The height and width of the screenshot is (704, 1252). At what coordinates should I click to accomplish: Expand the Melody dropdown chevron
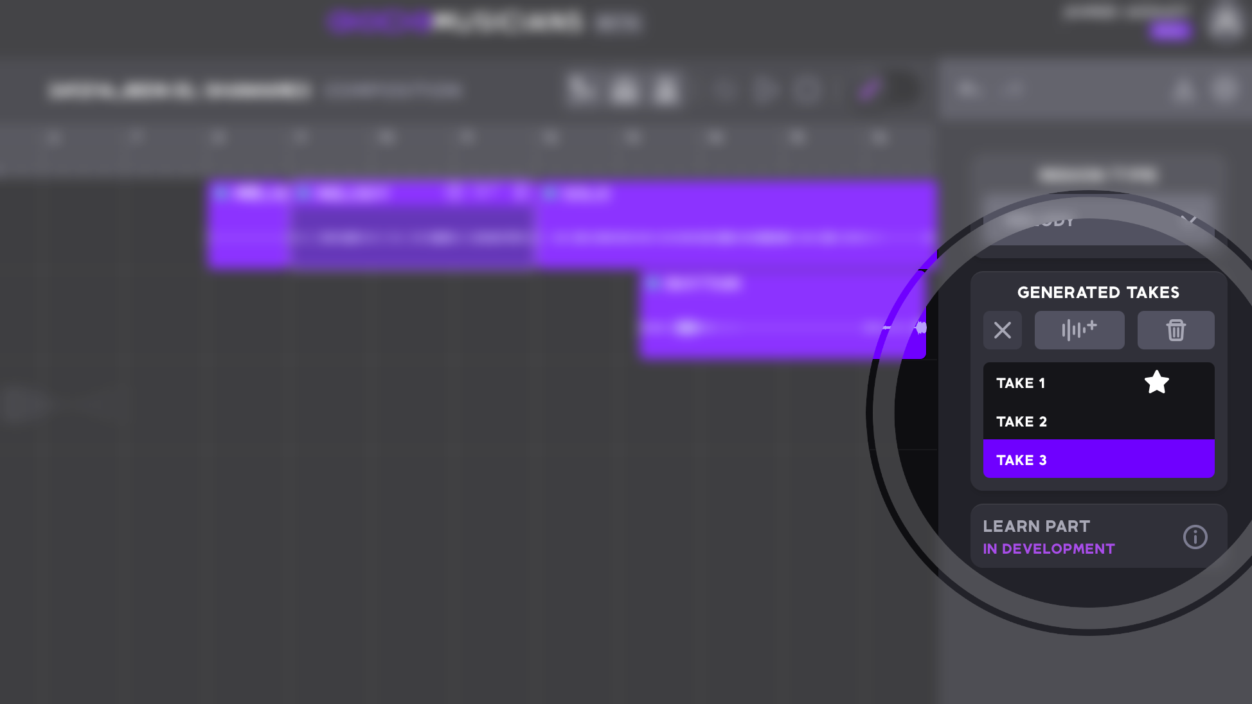click(x=1189, y=220)
